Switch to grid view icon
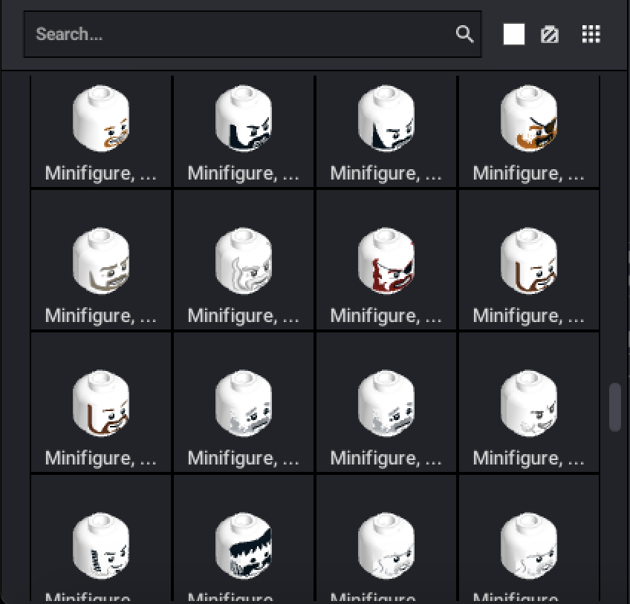 click(591, 34)
